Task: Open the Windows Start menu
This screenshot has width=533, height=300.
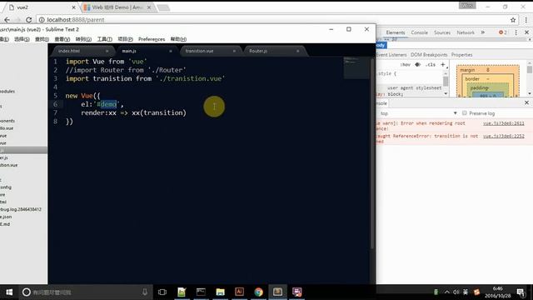Action: [x=9, y=292]
